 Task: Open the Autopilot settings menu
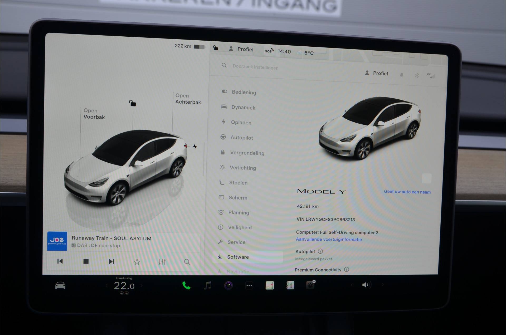pyautogui.click(x=241, y=138)
